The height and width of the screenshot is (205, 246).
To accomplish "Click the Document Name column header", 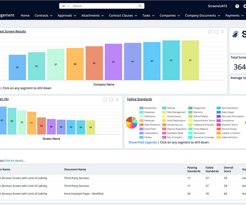I will click(x=75, y=169).
